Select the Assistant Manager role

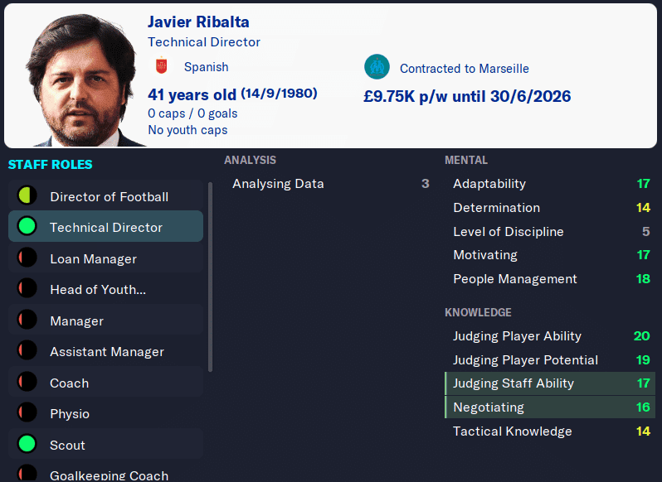(x=106, y=352)
